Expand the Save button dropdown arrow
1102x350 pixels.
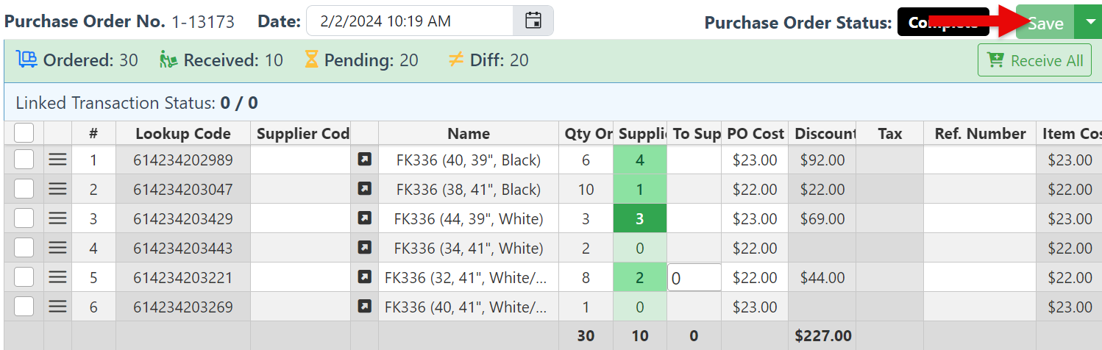pos(1089,22)
